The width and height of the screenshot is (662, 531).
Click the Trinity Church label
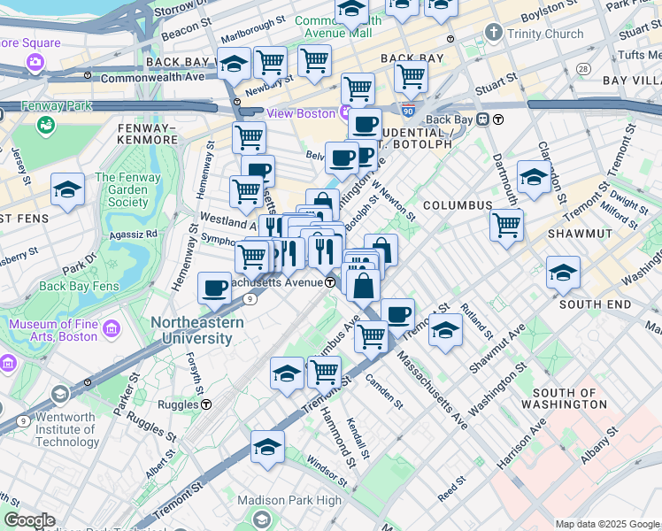[x=545, y=34]
